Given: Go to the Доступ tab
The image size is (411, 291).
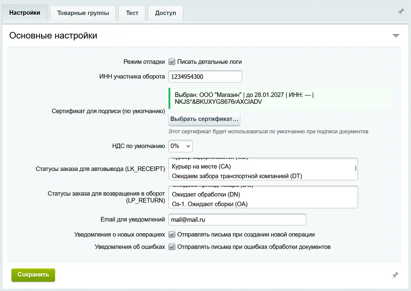Looking at the screenshot, I should click(165, 13).
